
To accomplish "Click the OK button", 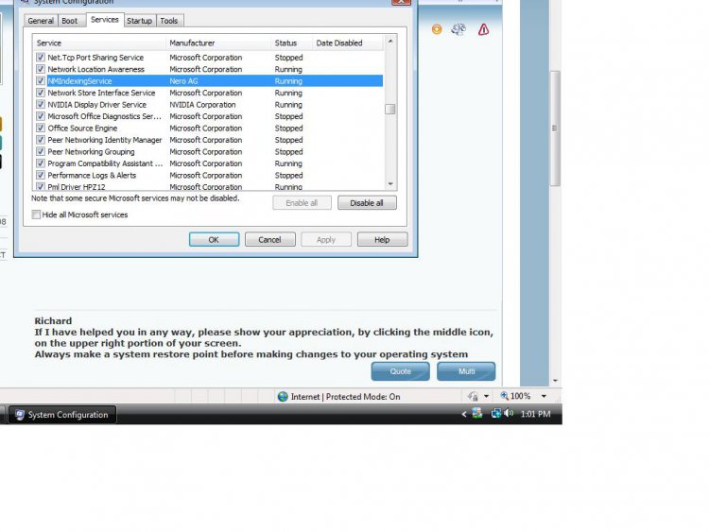I will pos(214,240).
